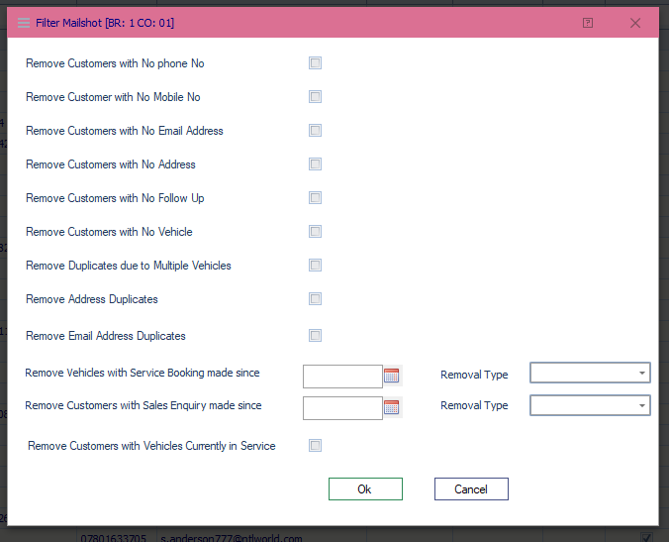
Task: Tick Remove Customer with No Mobile No
Action: click(x=315, y=97)
